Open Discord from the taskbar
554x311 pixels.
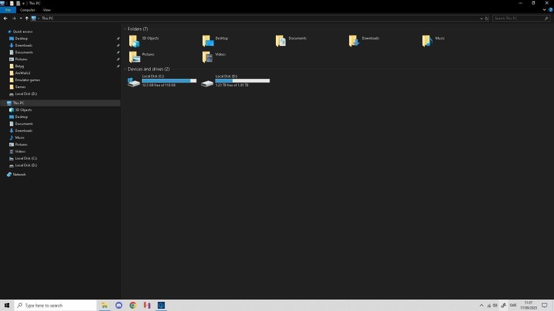tap(119, 305)
